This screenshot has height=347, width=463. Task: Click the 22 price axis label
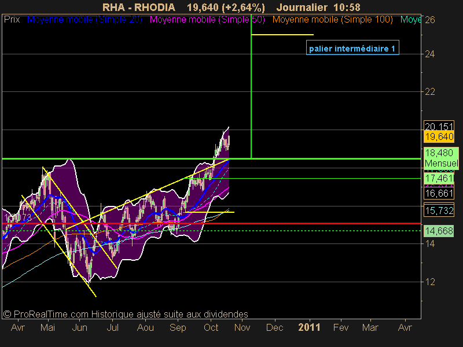coord(429,92)
